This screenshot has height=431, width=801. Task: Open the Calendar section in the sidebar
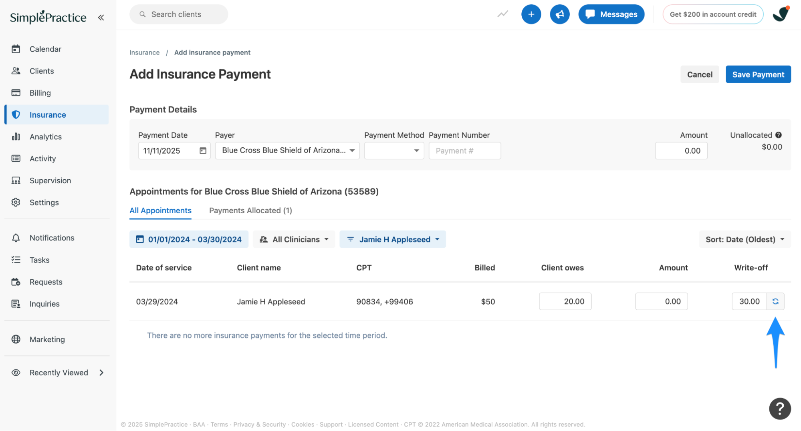(x=56, y=49)
